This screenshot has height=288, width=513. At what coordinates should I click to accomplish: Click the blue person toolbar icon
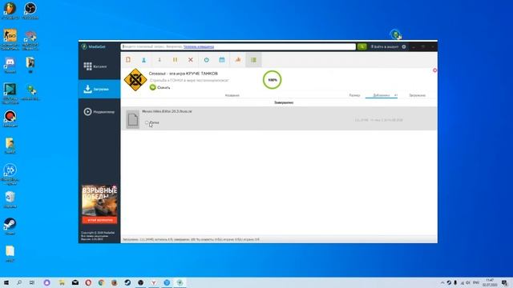143,60
